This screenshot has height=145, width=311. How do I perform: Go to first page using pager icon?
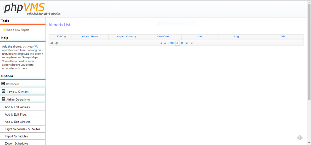pyautogui.click(x=160, y=43)
